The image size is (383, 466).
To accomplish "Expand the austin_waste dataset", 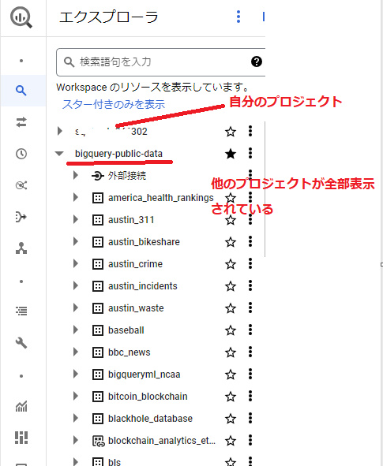I will click(76, 308).
